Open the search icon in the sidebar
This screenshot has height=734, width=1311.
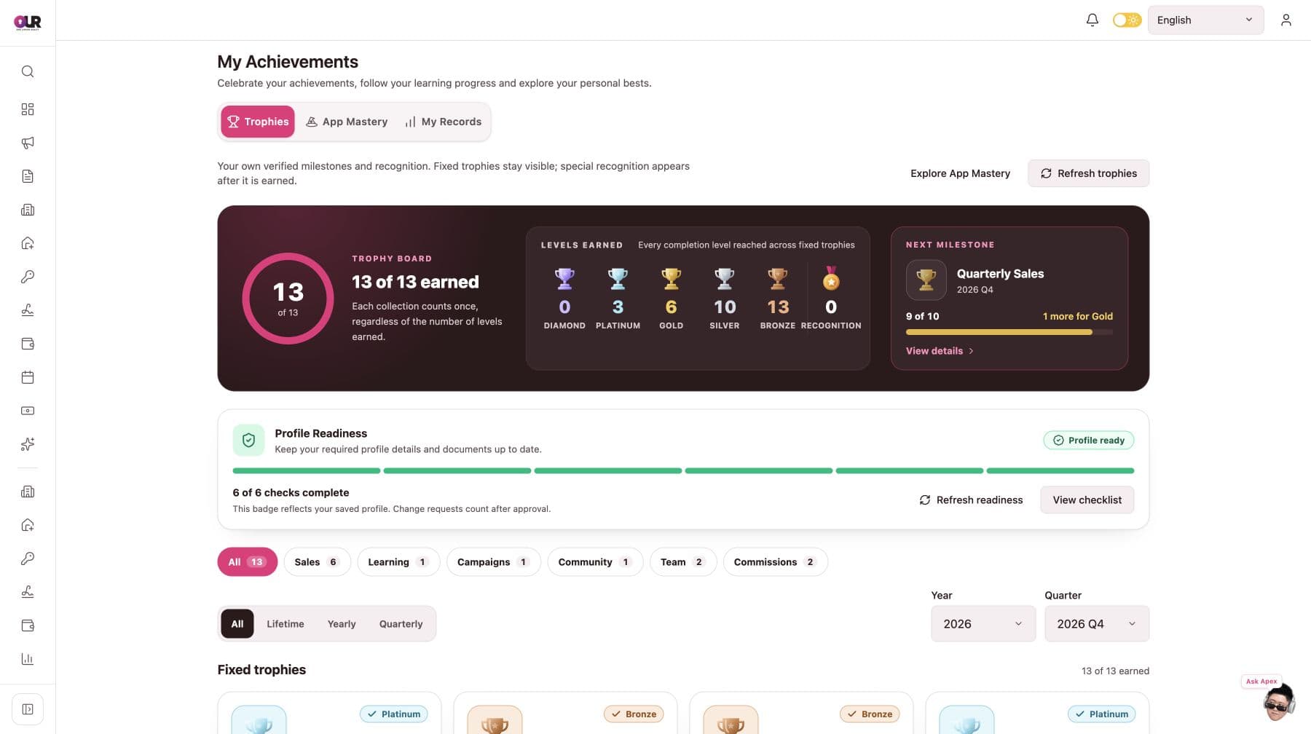[x=28, y=71]
